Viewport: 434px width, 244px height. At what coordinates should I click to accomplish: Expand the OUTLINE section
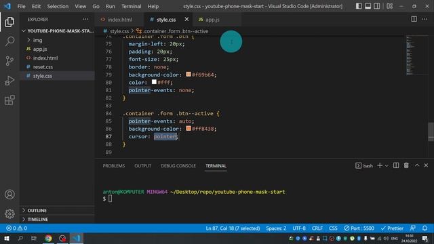pos(57,211)
